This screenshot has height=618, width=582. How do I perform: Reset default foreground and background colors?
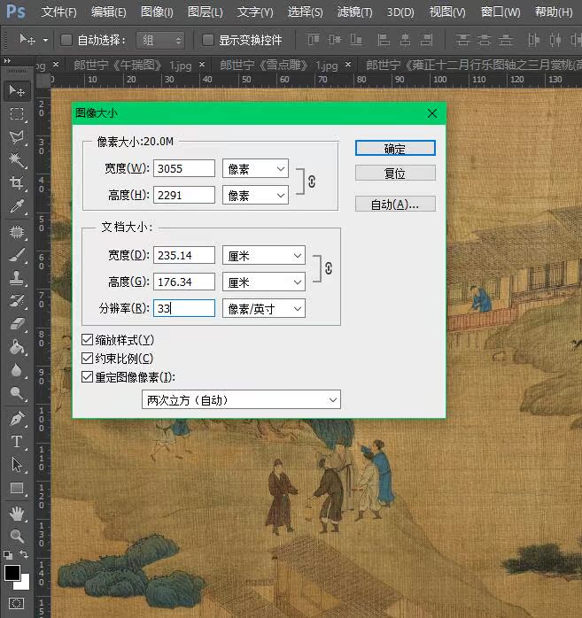click(7, 555)
